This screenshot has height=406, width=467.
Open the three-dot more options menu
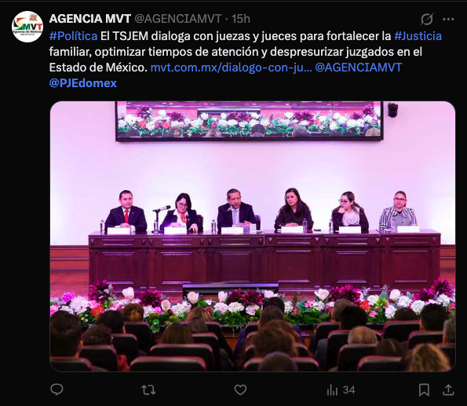[x=448, y=19]
